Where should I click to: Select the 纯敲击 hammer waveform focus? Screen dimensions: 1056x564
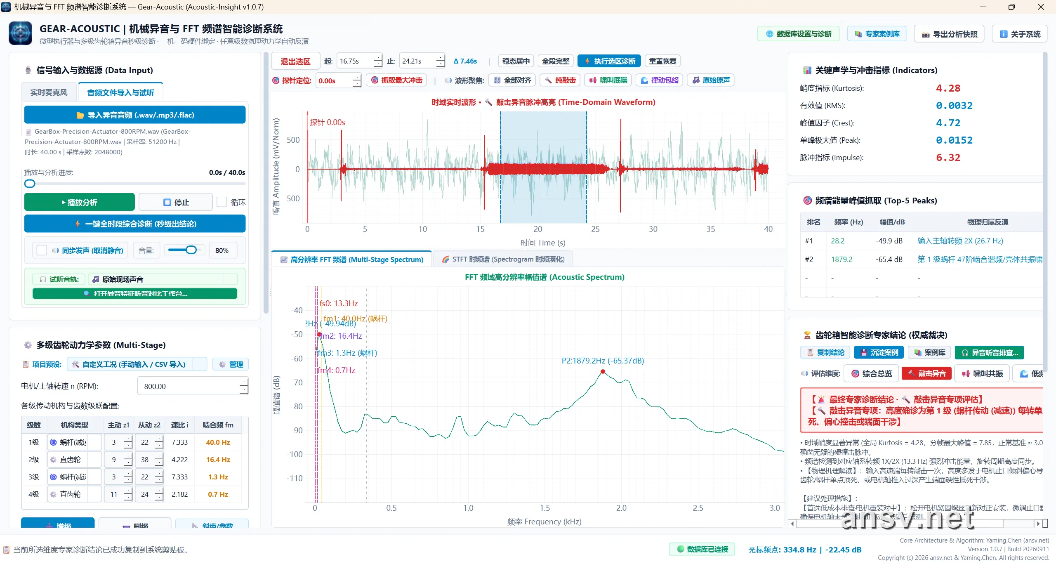tap(560, 80)
